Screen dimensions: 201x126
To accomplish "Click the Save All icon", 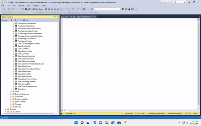I will tap(29, 9).
